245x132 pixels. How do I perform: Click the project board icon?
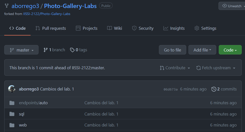click(78, 28)
